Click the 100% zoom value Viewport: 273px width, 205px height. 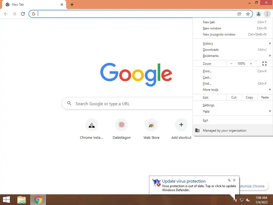[x=241, y=64]
